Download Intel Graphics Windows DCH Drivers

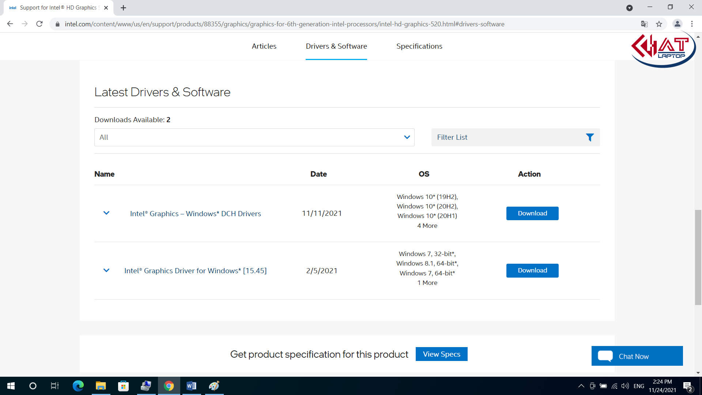532,213
